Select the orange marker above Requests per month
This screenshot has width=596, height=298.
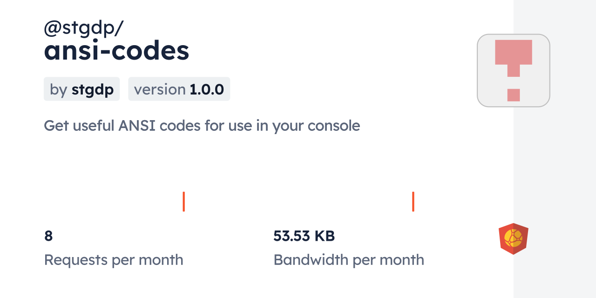click(x=184, y=202)
